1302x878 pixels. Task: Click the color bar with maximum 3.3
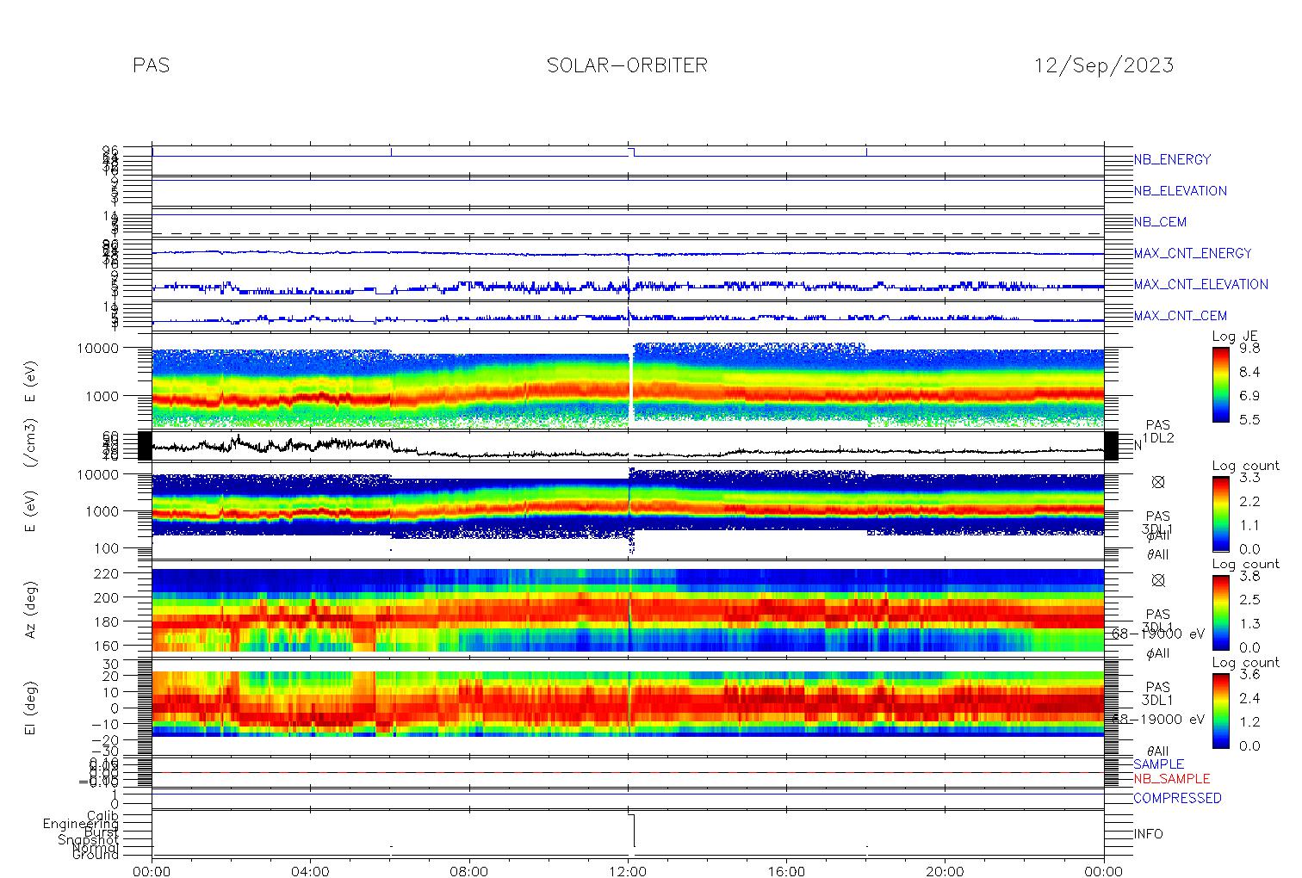coord(1220,514)
